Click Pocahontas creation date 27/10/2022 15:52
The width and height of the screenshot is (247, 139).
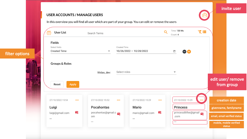point(100,100)
